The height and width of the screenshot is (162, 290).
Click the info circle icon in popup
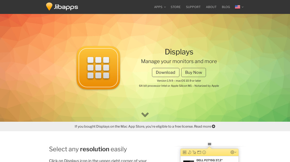(x=204, y=152)
